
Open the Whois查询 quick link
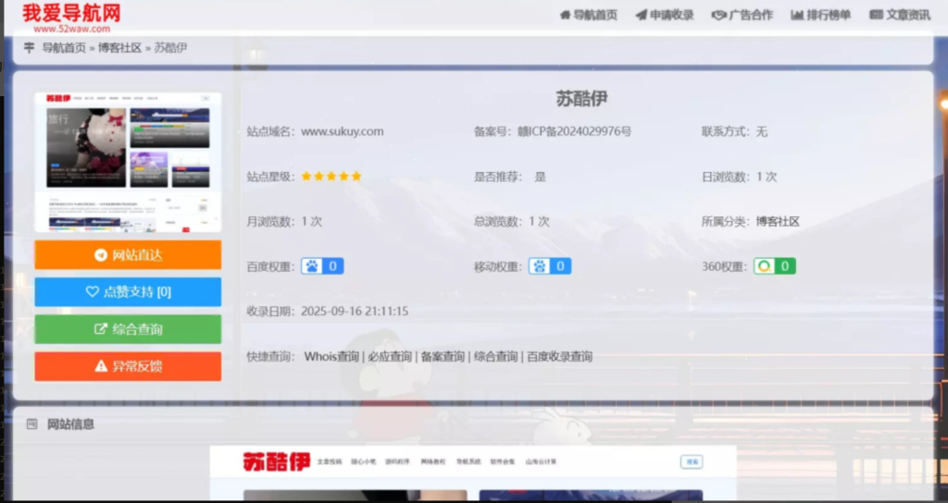[331, 356]
